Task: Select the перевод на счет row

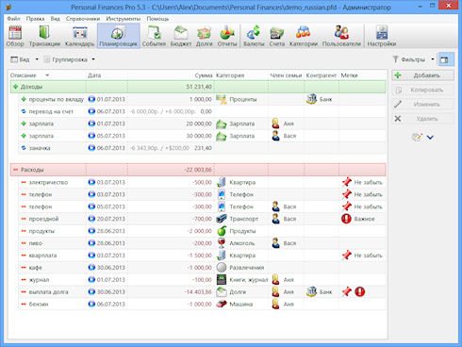Action: click(202, 111)
